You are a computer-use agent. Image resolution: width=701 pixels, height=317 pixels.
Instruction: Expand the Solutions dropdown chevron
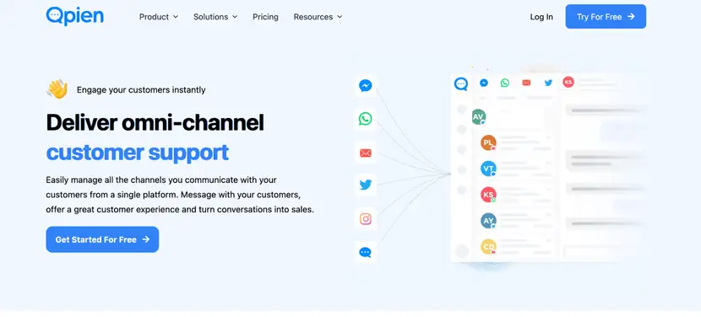pos(235,17)
